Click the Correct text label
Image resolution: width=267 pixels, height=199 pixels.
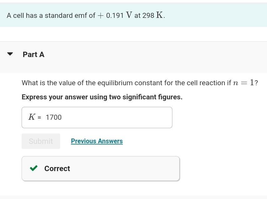point(57,168)
